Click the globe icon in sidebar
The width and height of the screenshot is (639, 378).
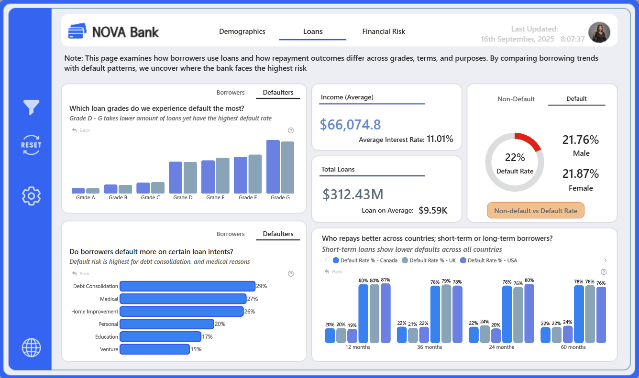pyautogui.click(x=31, y=347)
